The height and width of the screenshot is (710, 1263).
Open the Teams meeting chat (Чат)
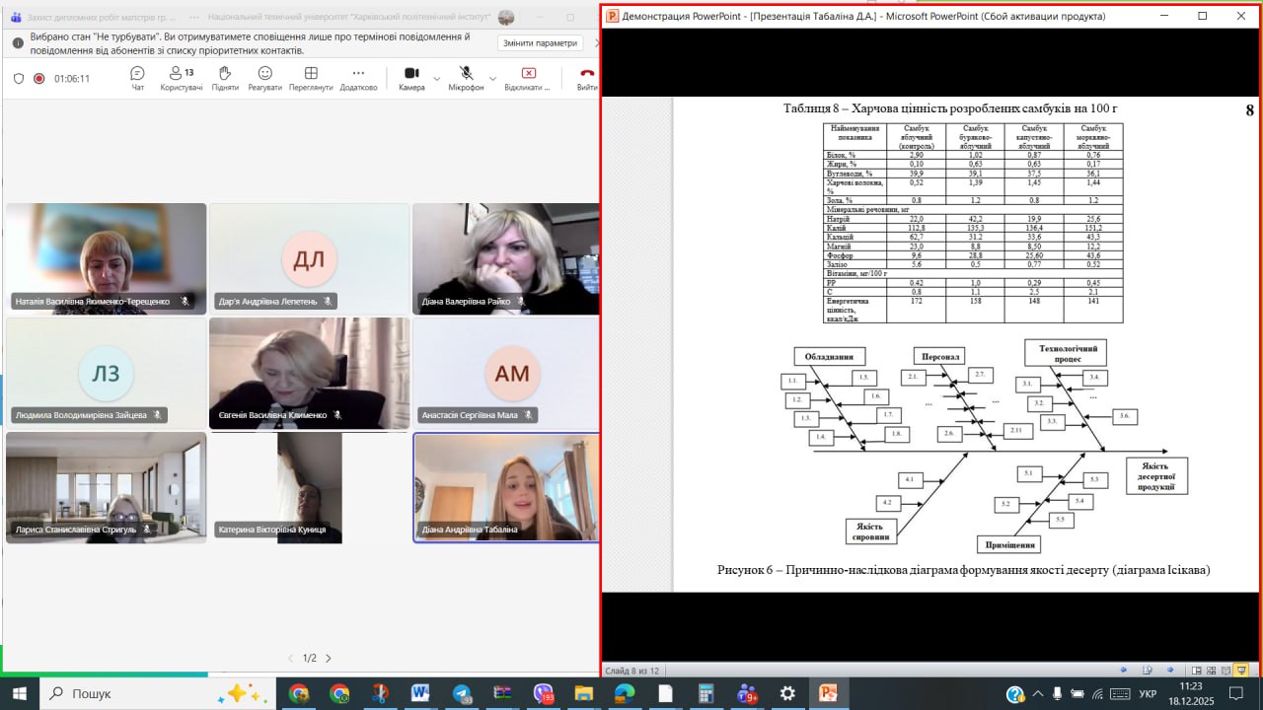click(137, 78)
